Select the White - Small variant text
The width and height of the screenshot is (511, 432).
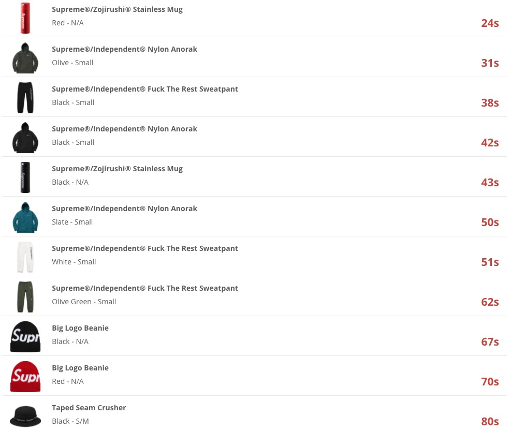[x=74, y=262]
